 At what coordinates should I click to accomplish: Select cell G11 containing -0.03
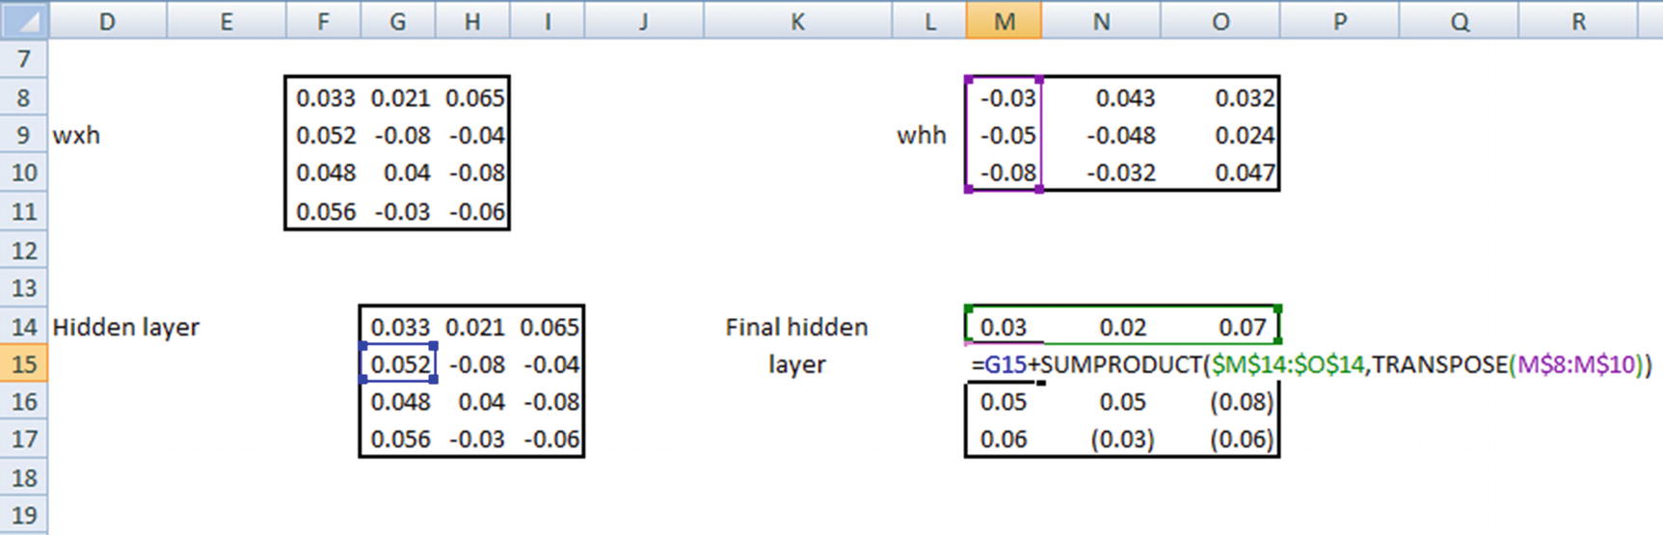tap(397, 211)
